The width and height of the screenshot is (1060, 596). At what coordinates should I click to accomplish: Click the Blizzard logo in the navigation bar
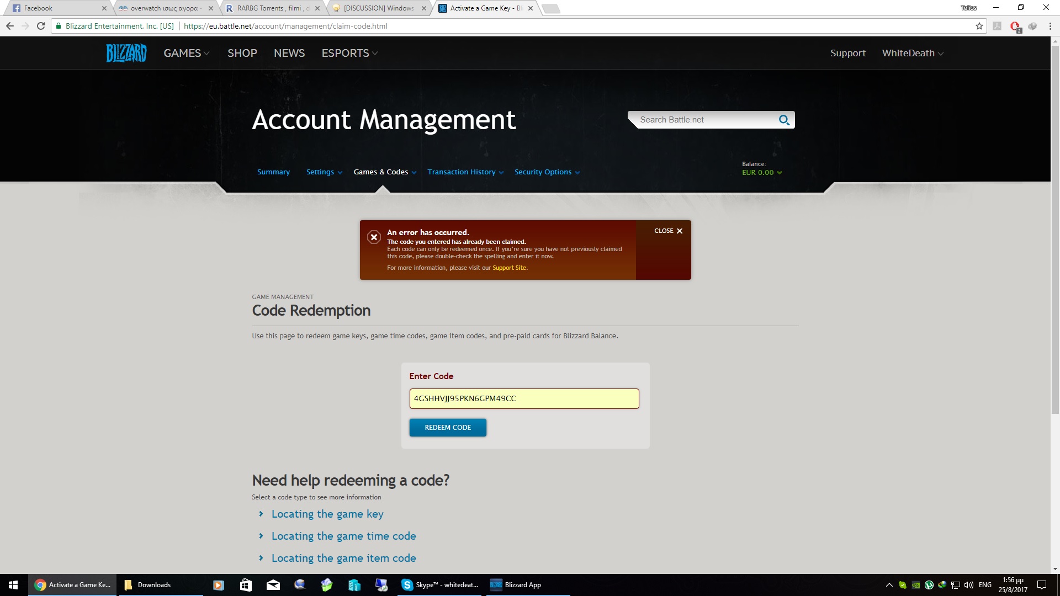pyautogui.click(x=126, y=53)
